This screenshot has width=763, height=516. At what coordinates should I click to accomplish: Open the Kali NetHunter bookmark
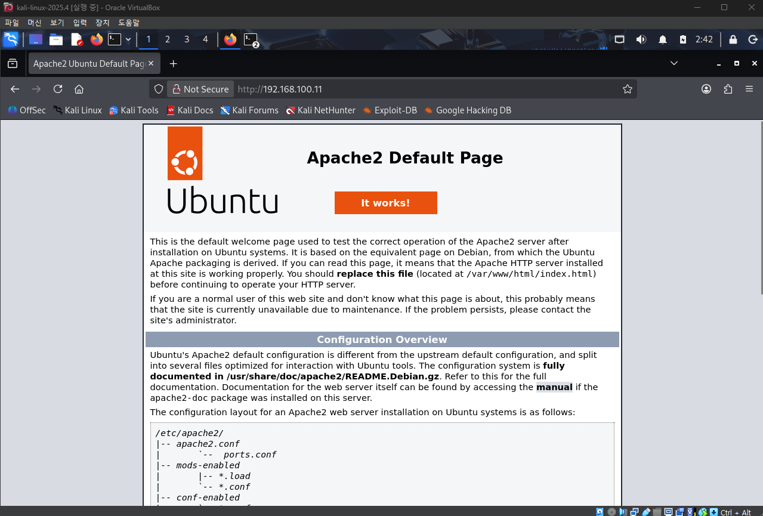tap(320, 110)
